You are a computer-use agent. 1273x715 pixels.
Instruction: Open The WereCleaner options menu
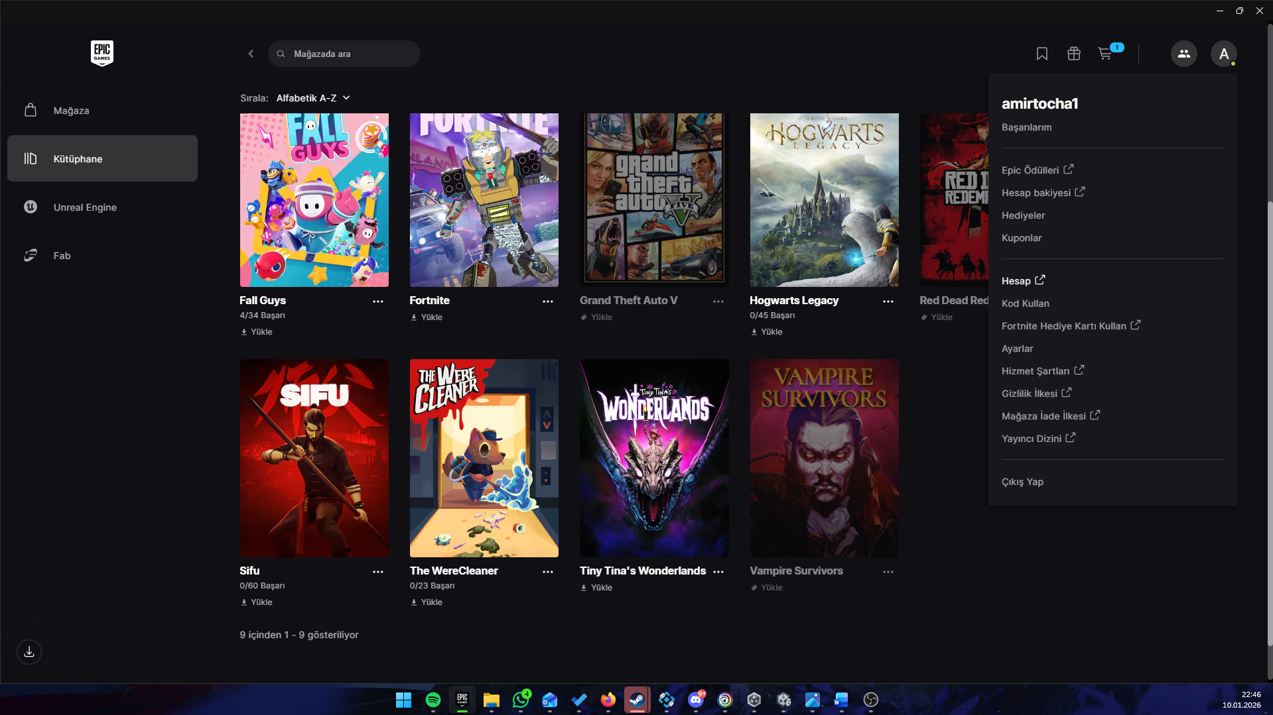click(548, 572)
